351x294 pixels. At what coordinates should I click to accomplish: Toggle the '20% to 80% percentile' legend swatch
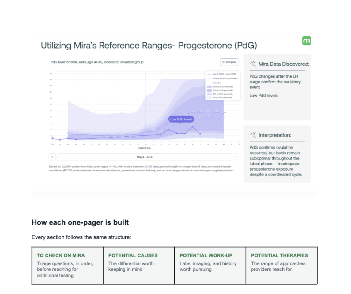click(209, 87)
